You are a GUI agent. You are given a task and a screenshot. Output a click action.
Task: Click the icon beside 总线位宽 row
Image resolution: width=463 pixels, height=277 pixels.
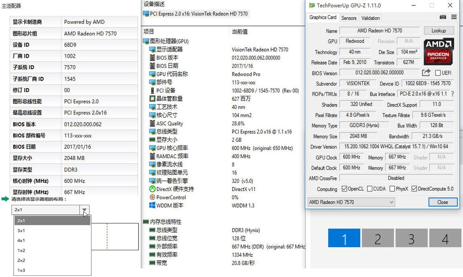[x=152, y=238]
